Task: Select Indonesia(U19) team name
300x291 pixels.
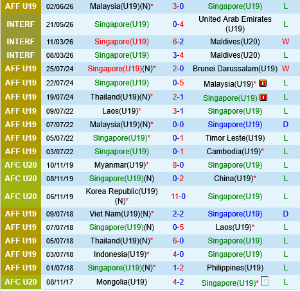Action: point(120,254)
